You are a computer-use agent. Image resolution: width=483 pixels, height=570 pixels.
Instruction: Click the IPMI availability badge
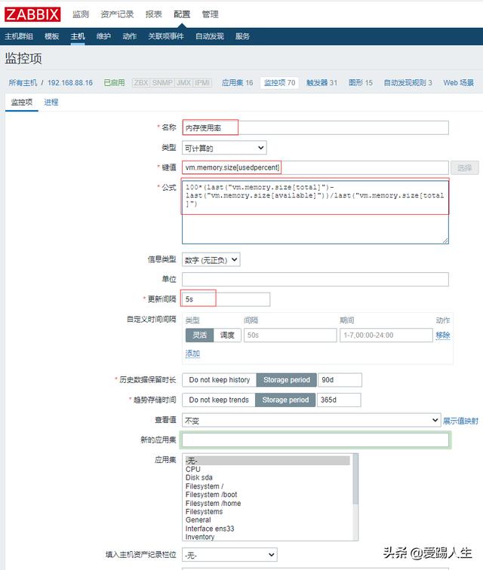coord(202,83)
